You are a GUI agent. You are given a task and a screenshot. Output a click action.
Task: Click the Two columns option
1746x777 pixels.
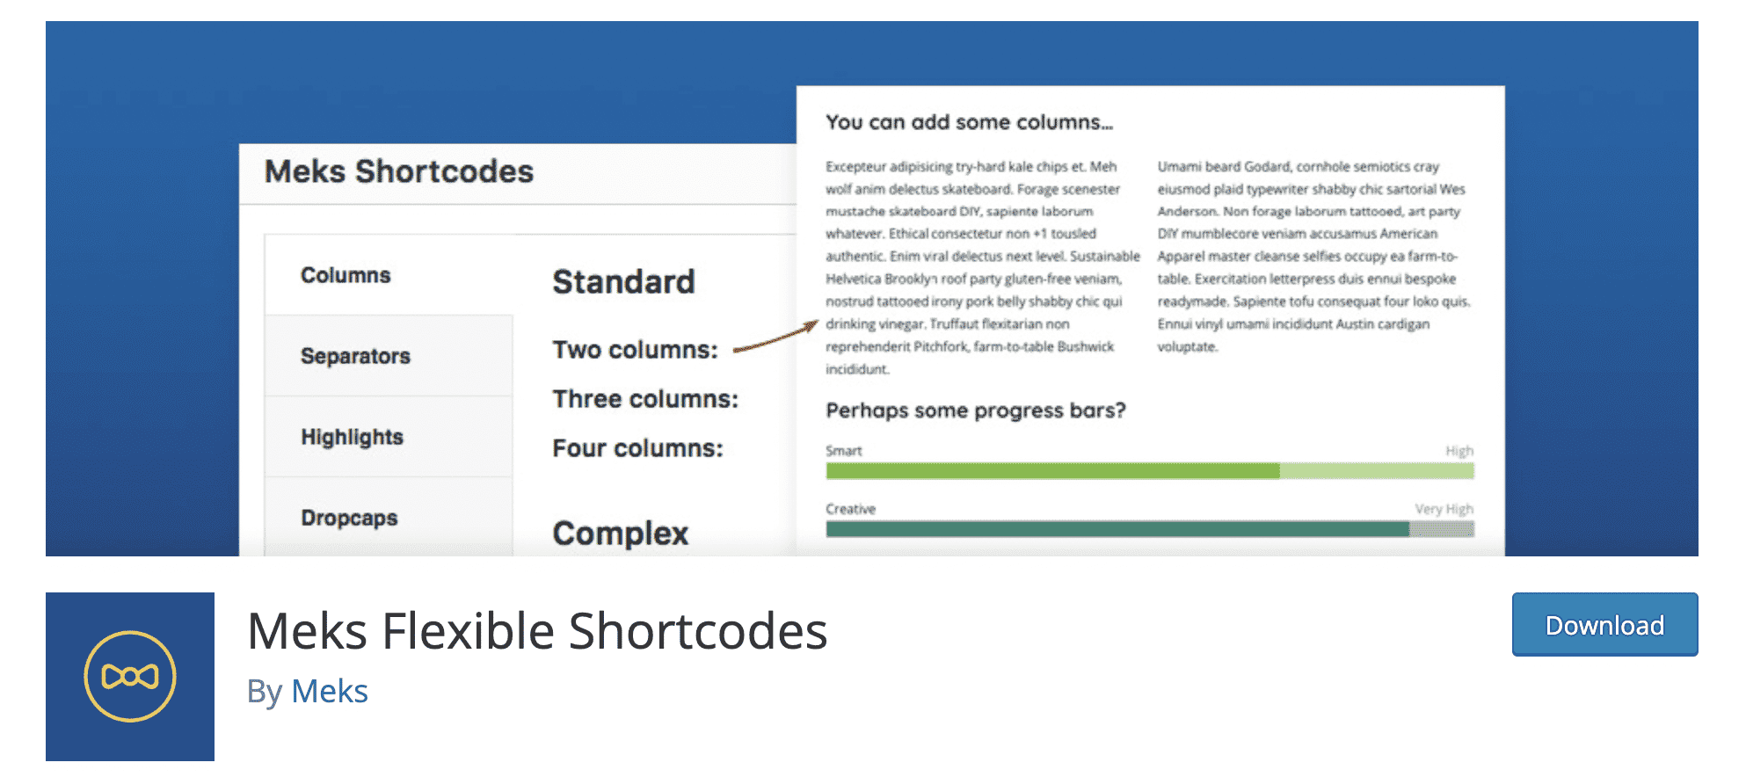coord(635,350)
